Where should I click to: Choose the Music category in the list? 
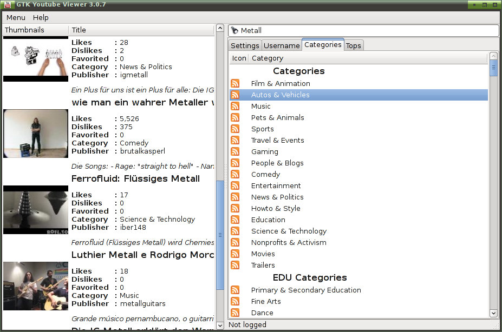coord(260,106)
